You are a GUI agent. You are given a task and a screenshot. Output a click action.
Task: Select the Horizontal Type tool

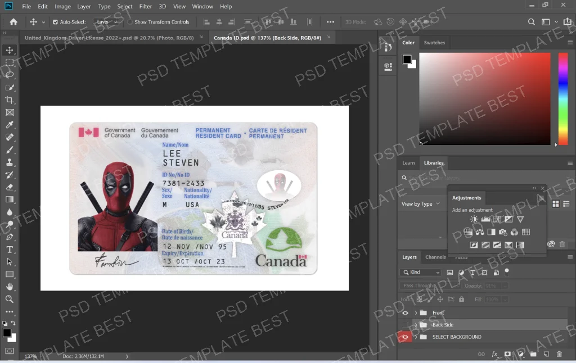pos(10,249)
